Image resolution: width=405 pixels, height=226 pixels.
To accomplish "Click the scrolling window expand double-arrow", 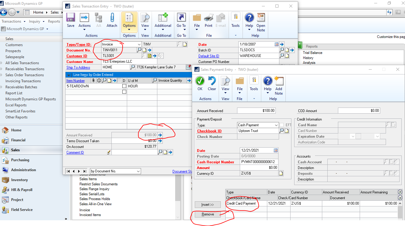I will [400, 198].
